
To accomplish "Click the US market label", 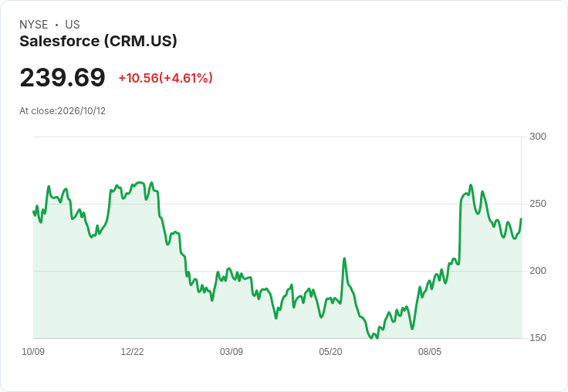I will click(x=73, y=25).
